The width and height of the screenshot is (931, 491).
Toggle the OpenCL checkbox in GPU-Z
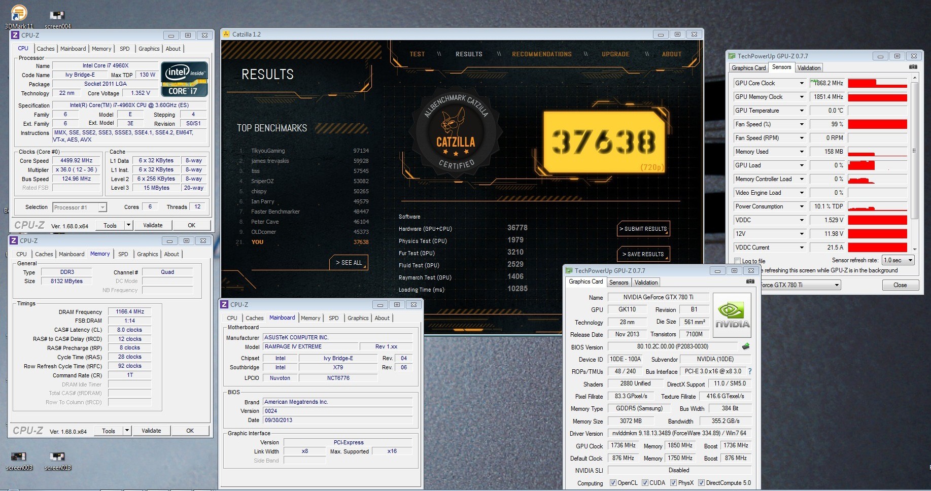point(613,483)
